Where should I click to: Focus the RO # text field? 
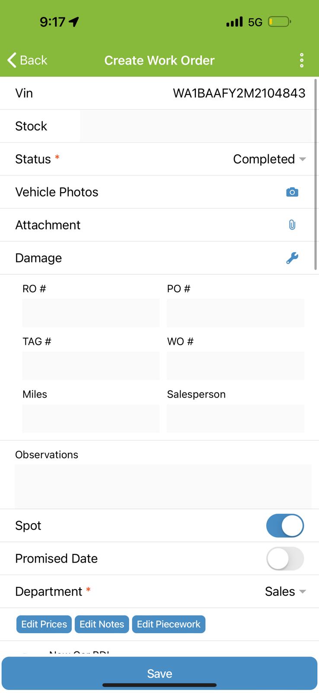click(91, 313)
